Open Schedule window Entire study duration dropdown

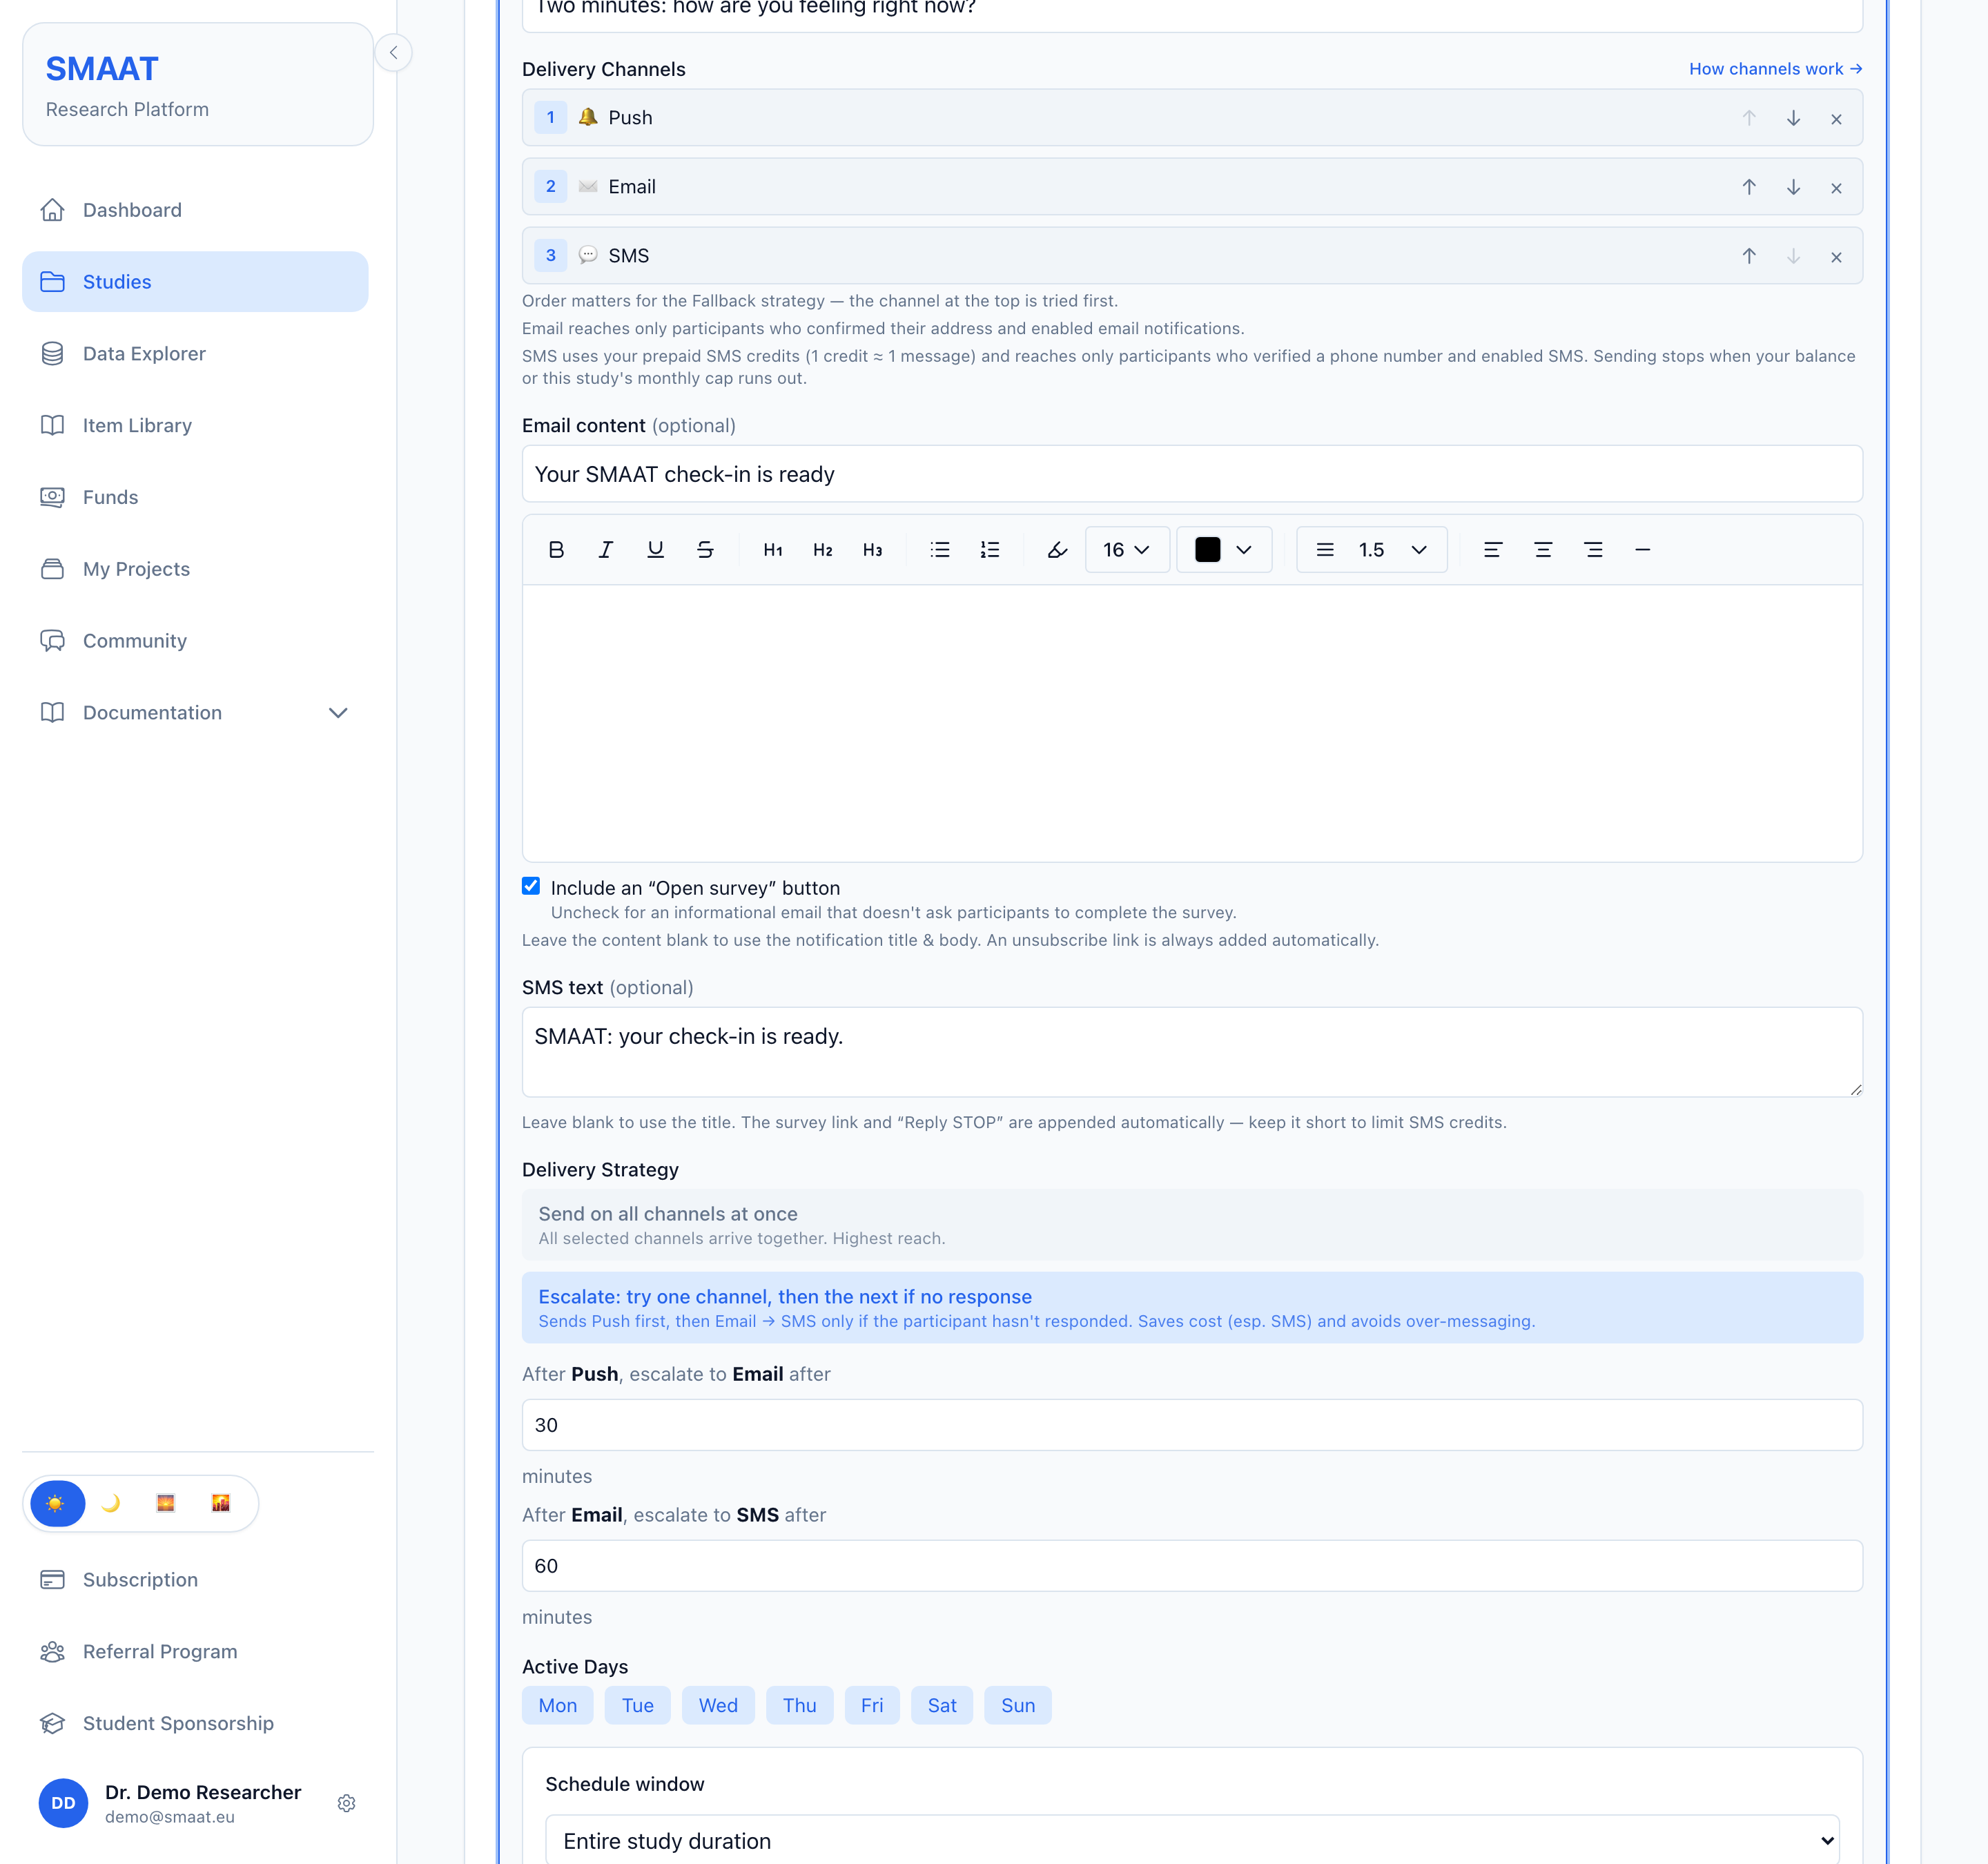tap(1192, 1841)
